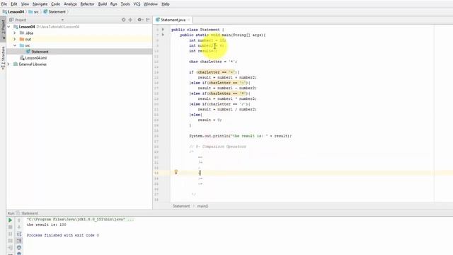Click src in the navigation breadcrumb
453x255 pixels.
pos(36,12)
